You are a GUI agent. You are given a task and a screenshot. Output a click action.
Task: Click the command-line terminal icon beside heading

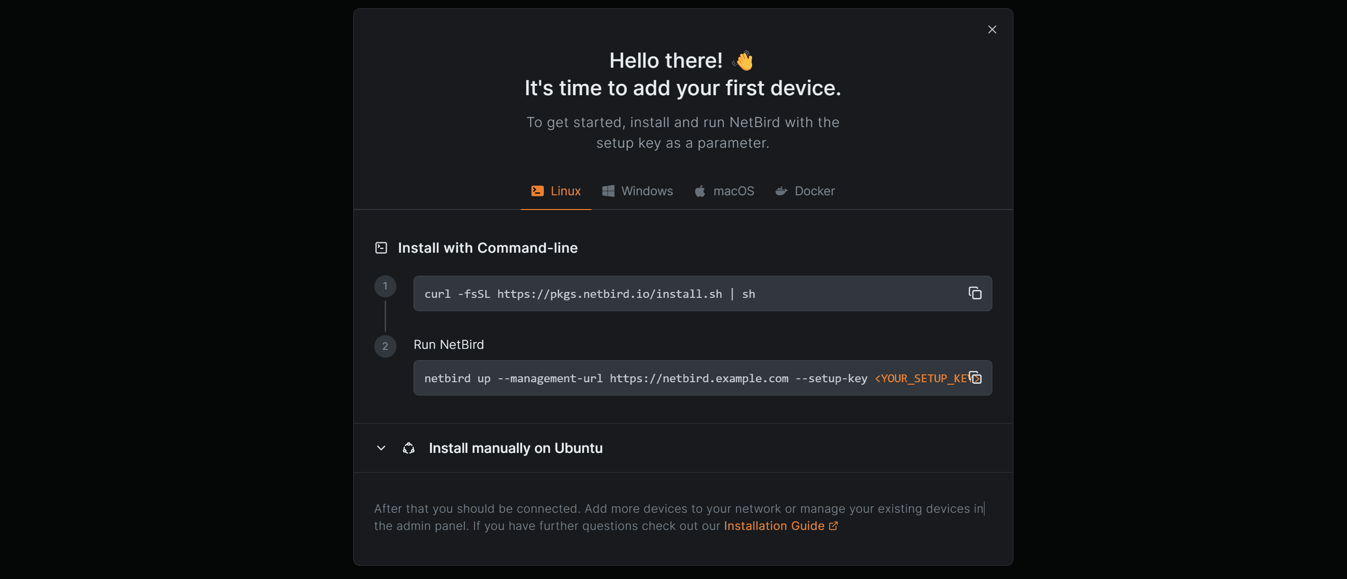point(381,247)
